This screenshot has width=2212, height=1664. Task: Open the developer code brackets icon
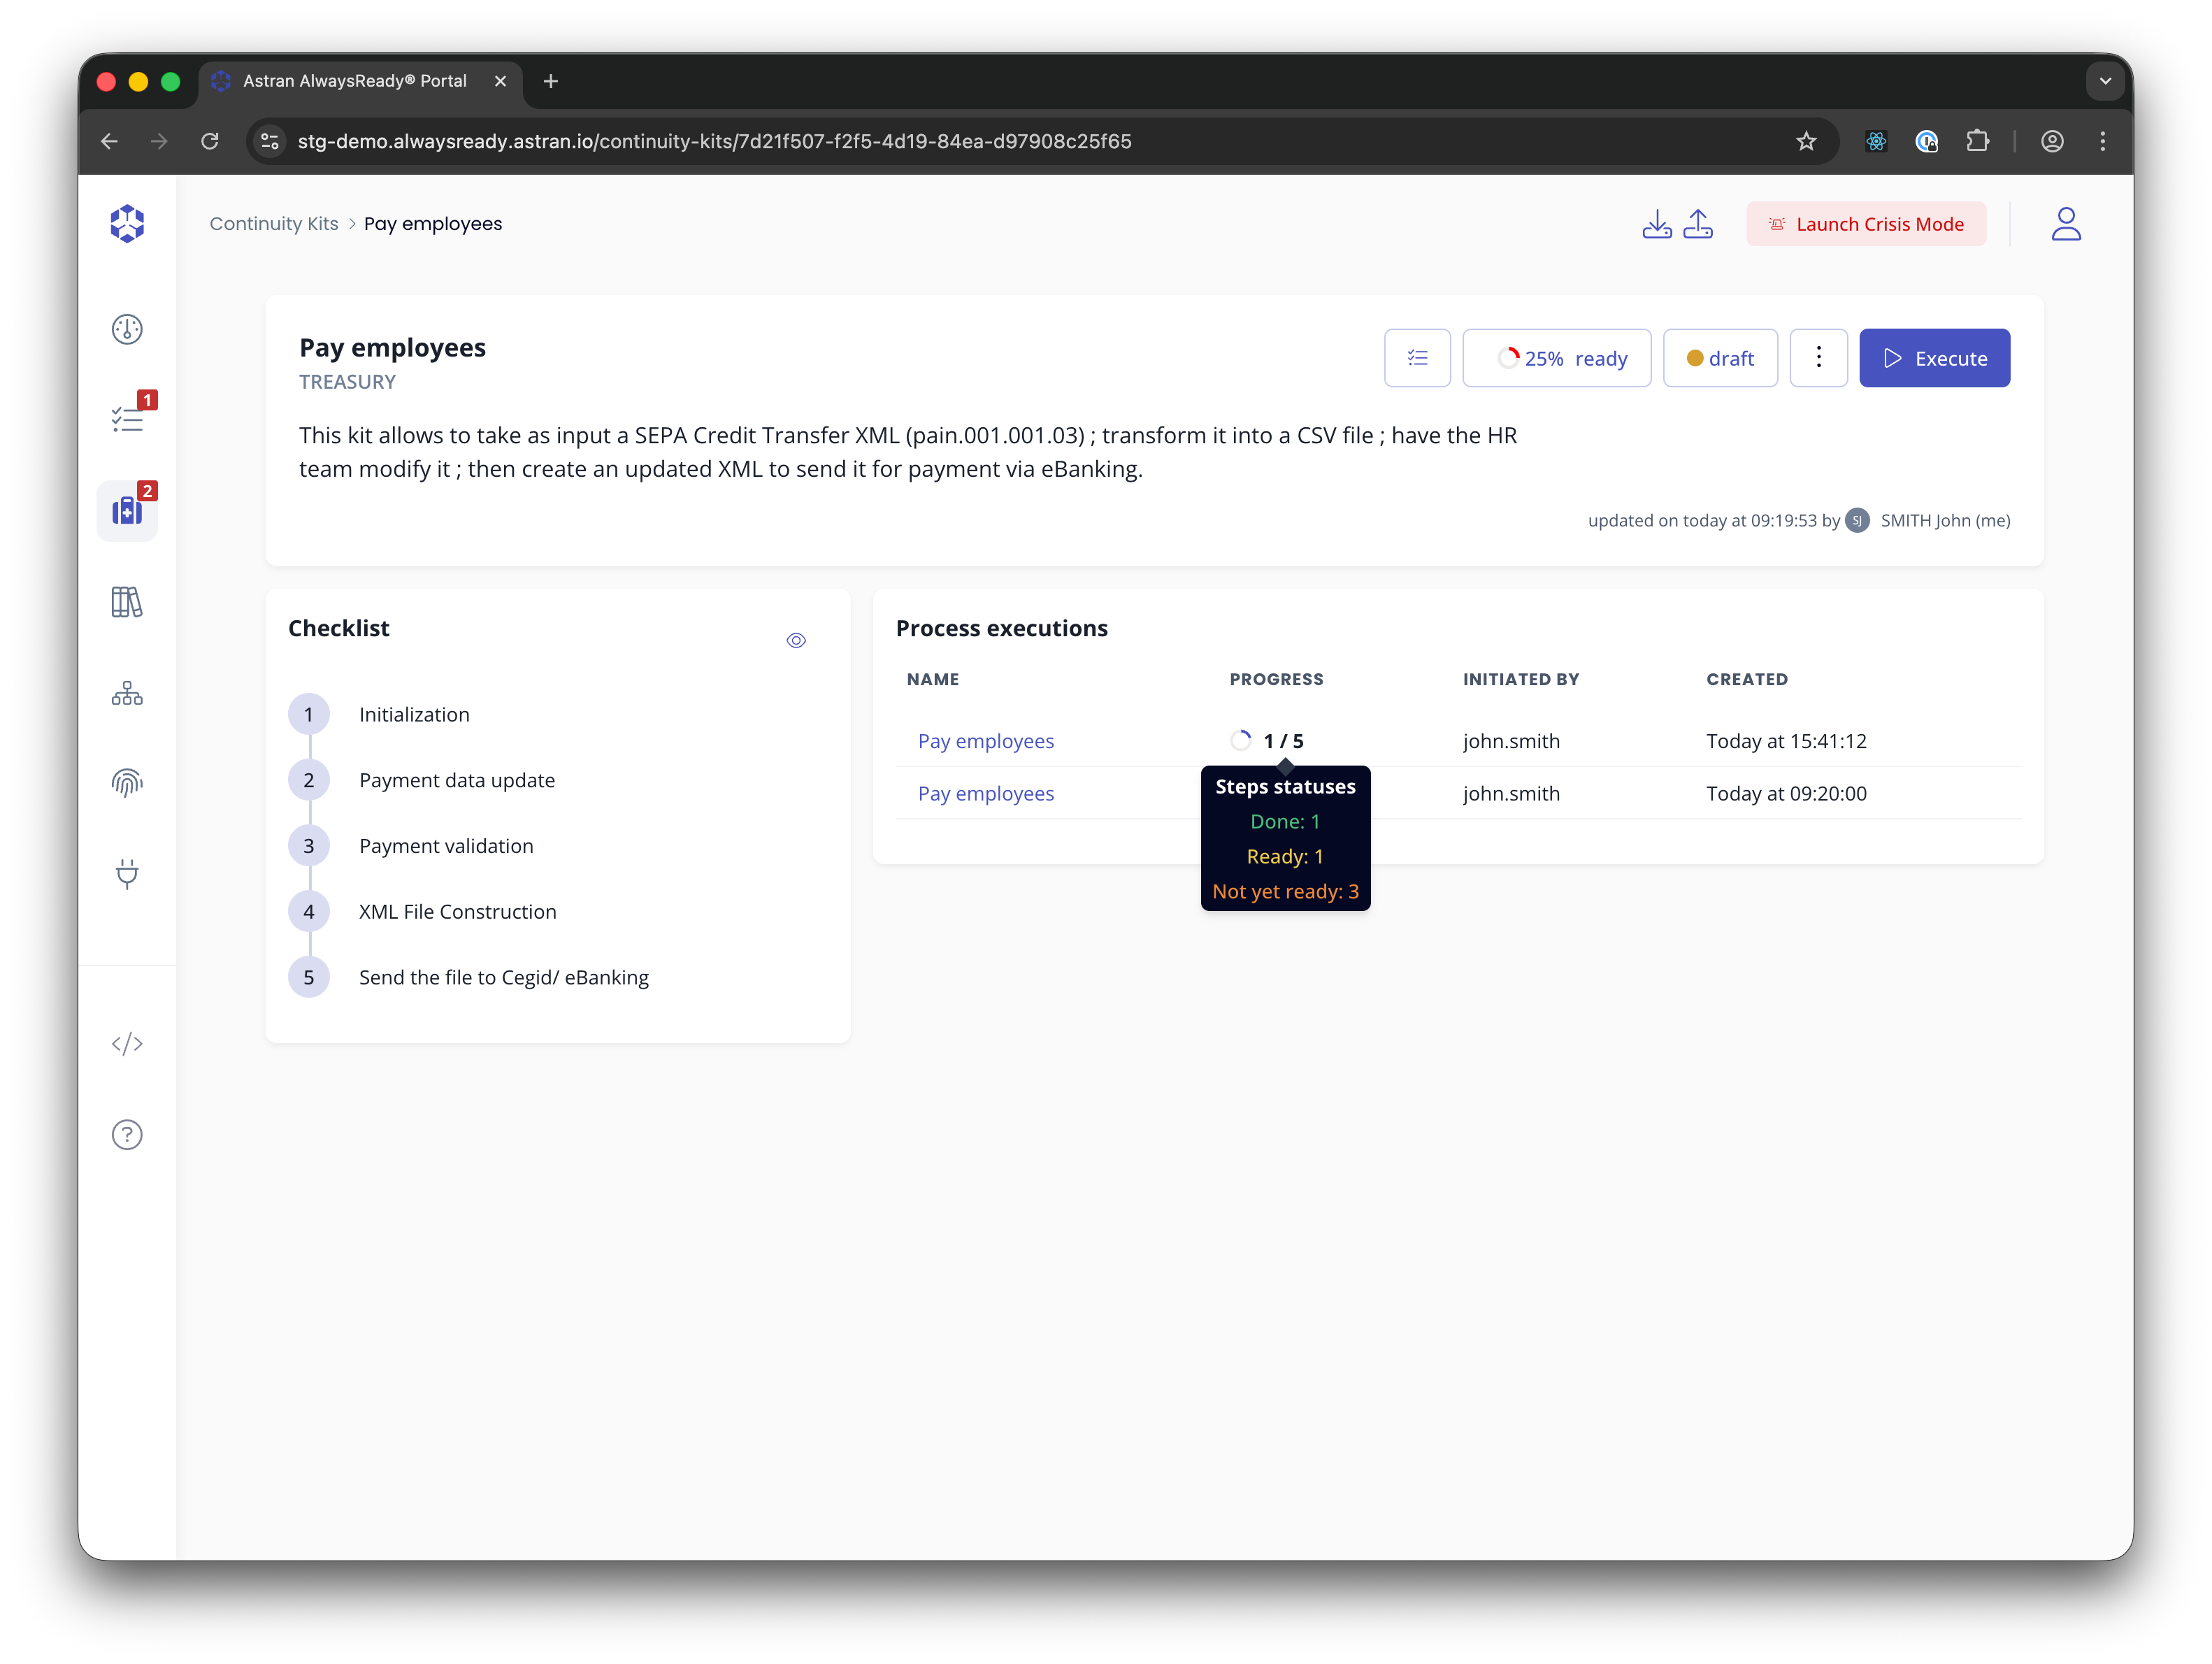coord(127,1044)
